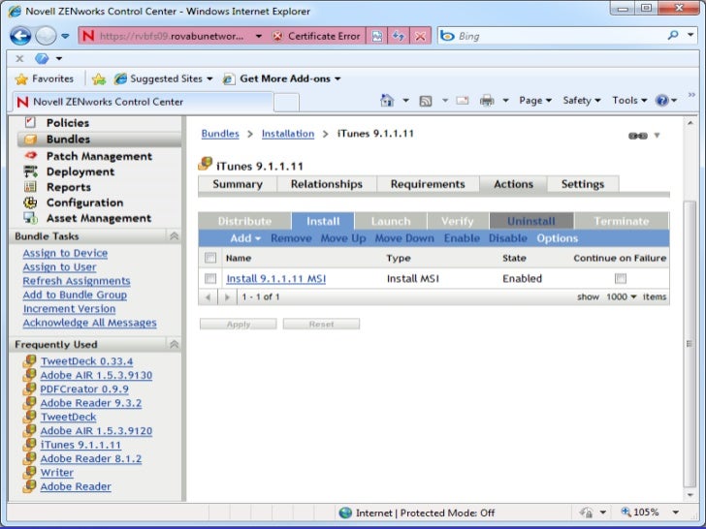Click the Home icon in command bar
706x529 pixels.
point(387,101)
